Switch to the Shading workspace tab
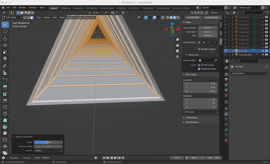This screenshot has height=164, width=270. point(121,8)
